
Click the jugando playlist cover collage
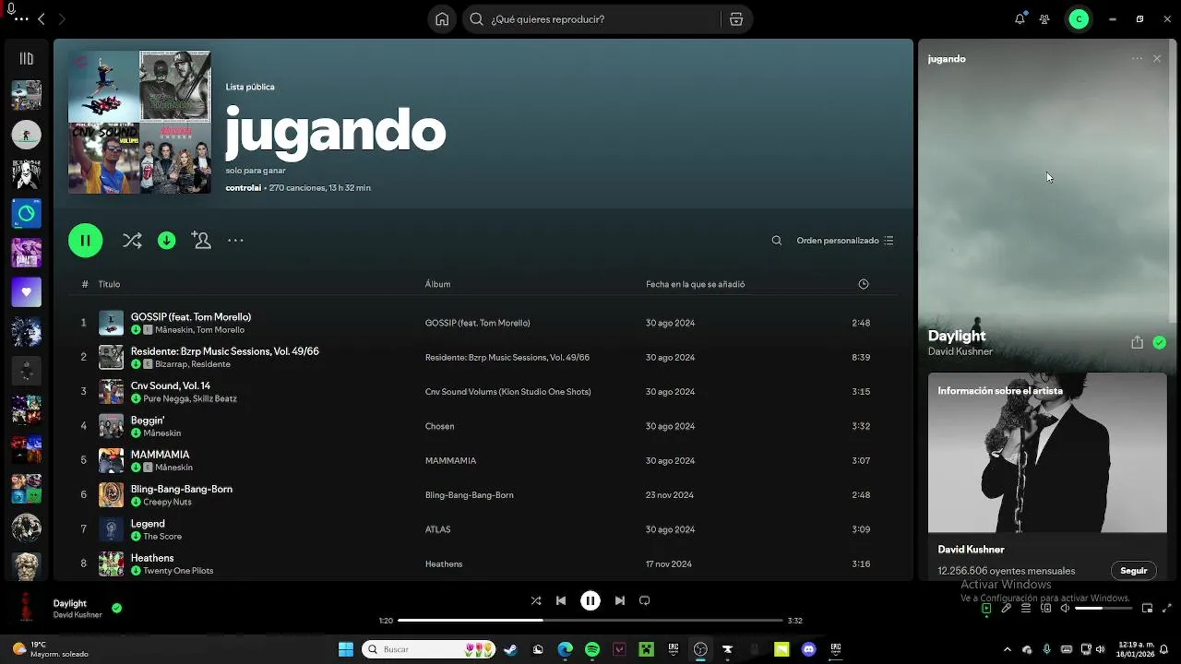(x=139, y=122)
